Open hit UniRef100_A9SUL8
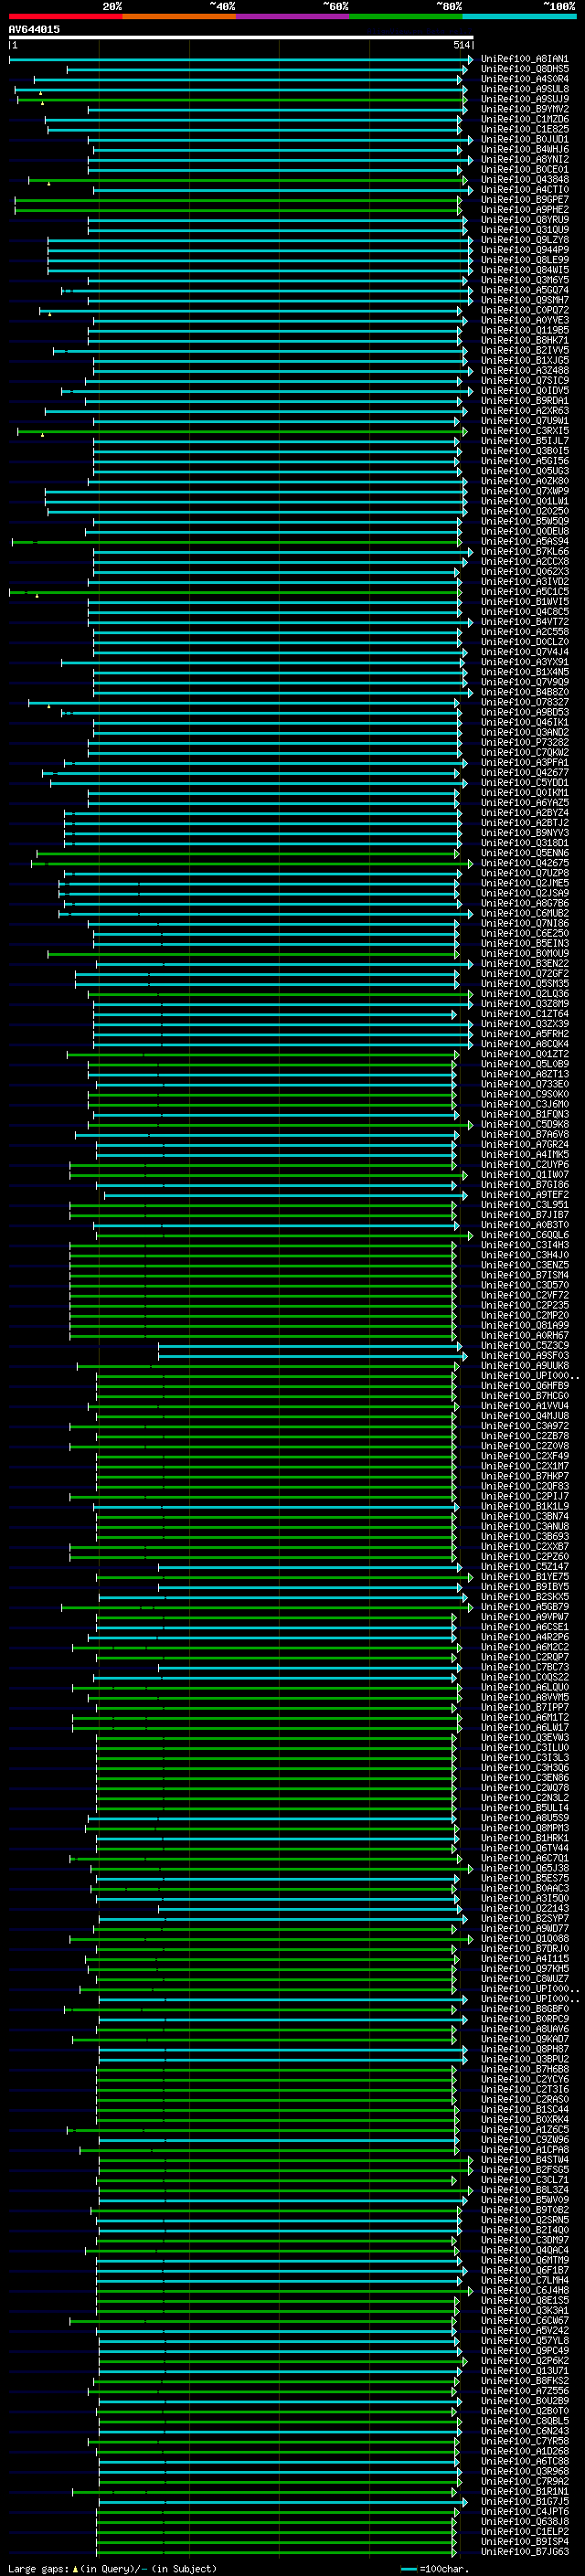Screen dimensions: 585x2576 pyautogui.click(x=524, y=89)
